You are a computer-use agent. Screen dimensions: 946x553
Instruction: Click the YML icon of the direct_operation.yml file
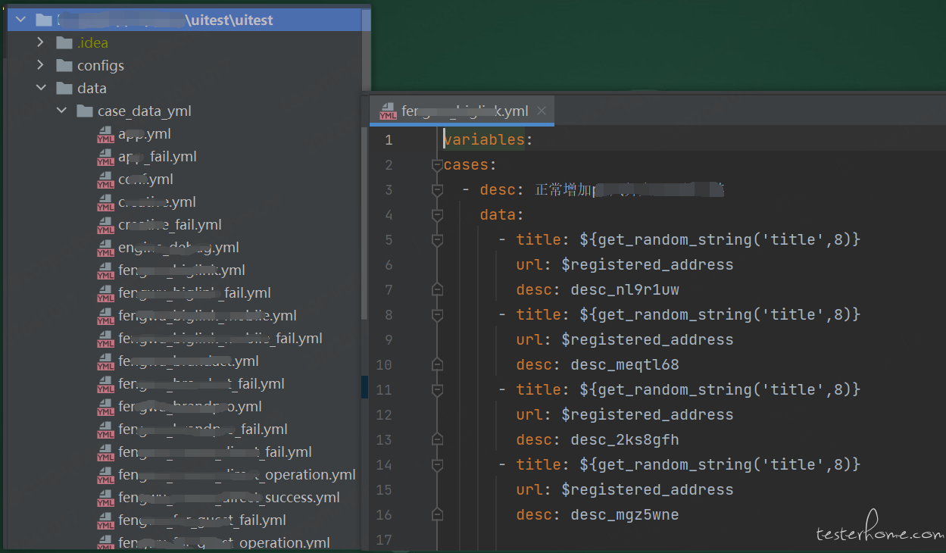105,475
